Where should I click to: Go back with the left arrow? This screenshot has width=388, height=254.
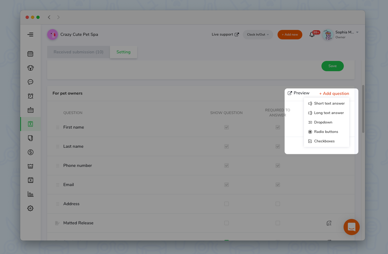click(49, 17)
